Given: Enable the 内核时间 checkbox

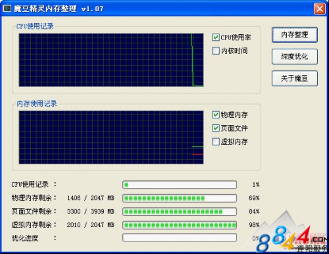Looking at the screenshot, I should coord(216,51).
